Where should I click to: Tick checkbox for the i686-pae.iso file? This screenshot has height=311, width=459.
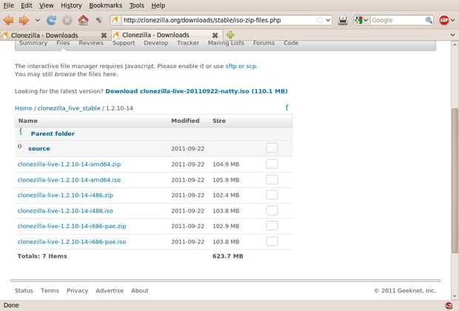click(272, 241)
